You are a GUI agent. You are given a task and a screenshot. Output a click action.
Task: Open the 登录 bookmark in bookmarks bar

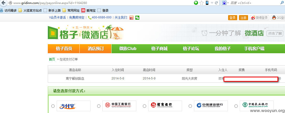(103, 11)
